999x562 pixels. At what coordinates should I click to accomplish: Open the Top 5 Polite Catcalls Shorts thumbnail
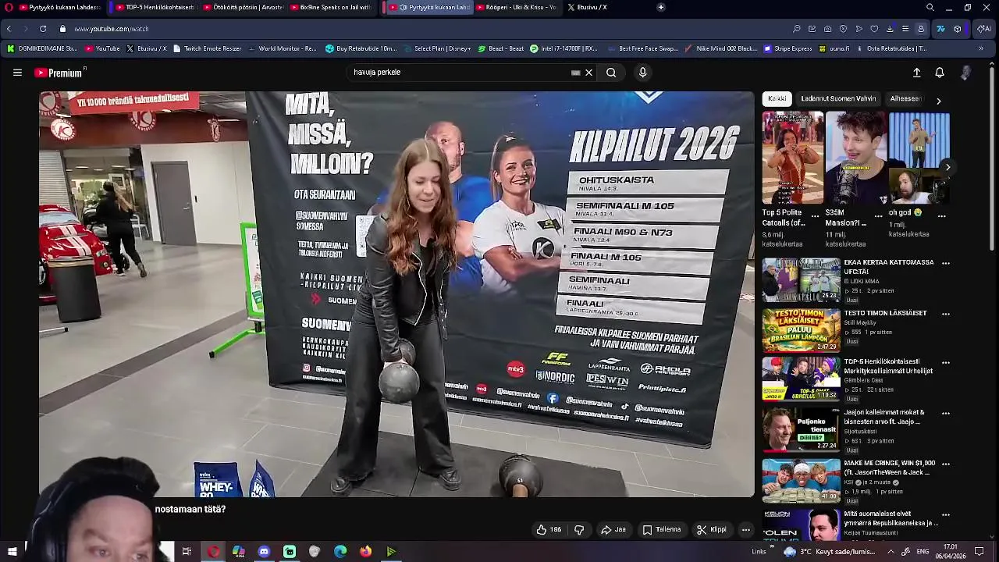pyautogui.click(x=793, y=158)
